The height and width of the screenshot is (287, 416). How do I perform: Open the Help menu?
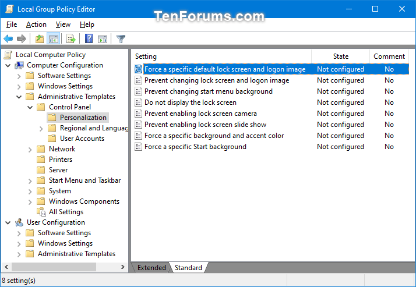[87, 24]
